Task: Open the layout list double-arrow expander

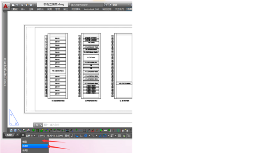Action: (x=23, y=135)
